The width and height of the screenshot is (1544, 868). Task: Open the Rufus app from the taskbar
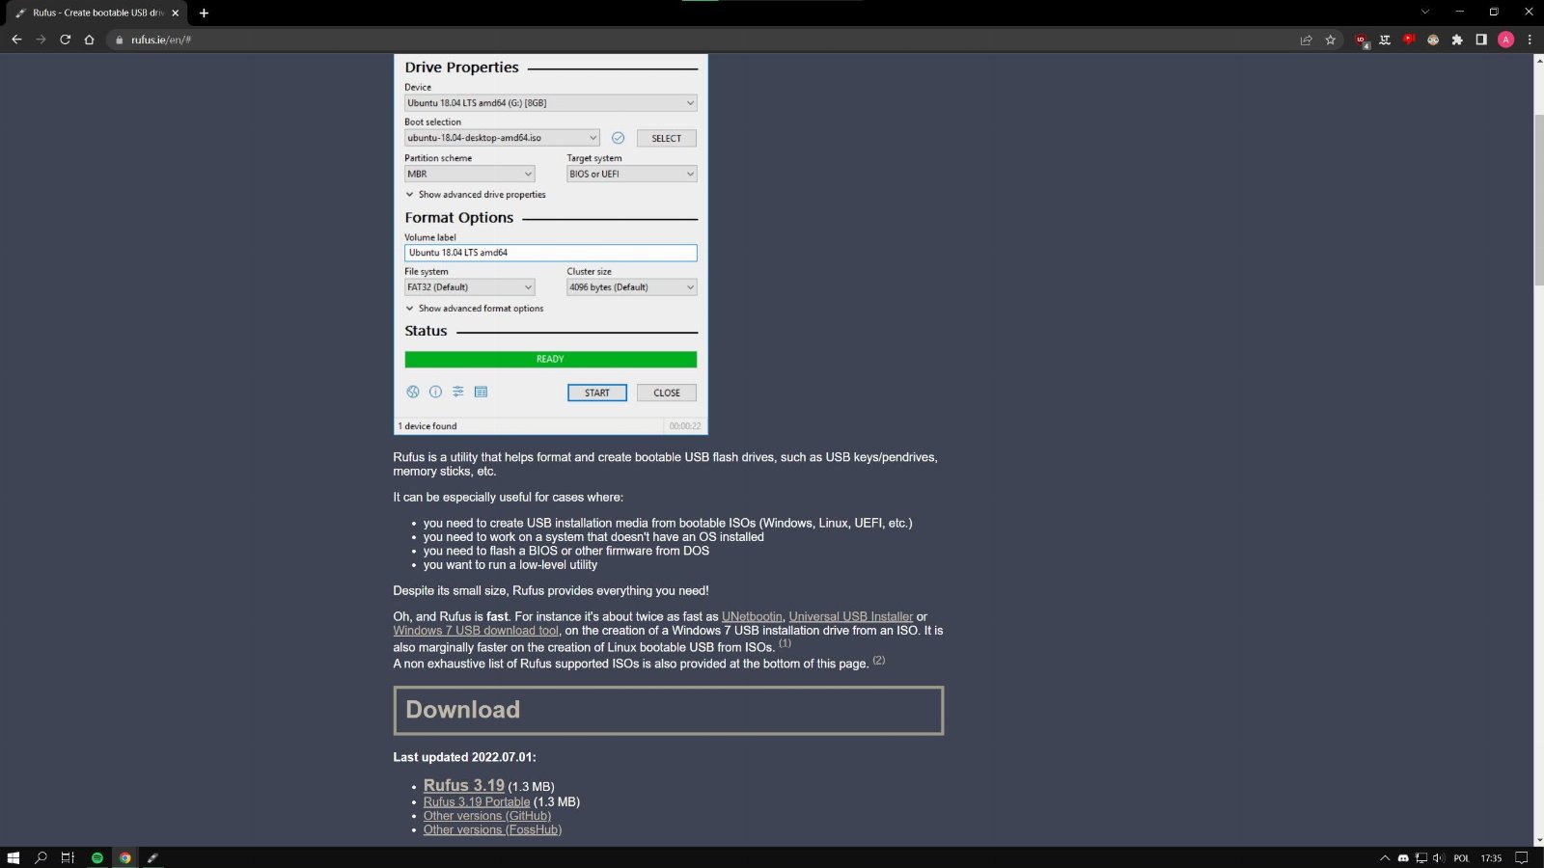(152, 857)
